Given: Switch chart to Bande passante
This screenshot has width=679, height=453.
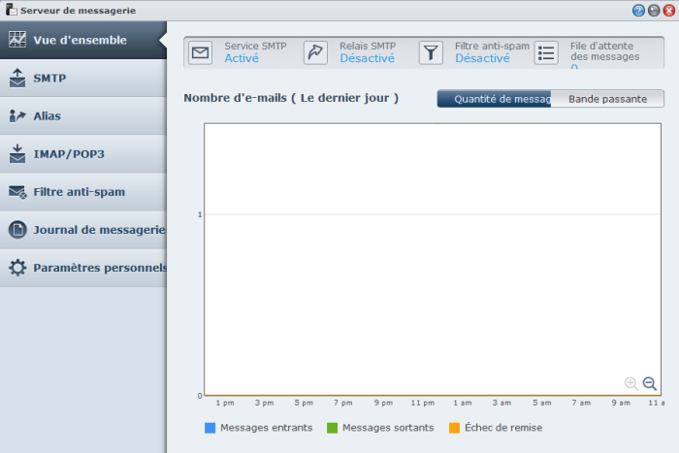Looking at the screenshot, I should 607,99.
